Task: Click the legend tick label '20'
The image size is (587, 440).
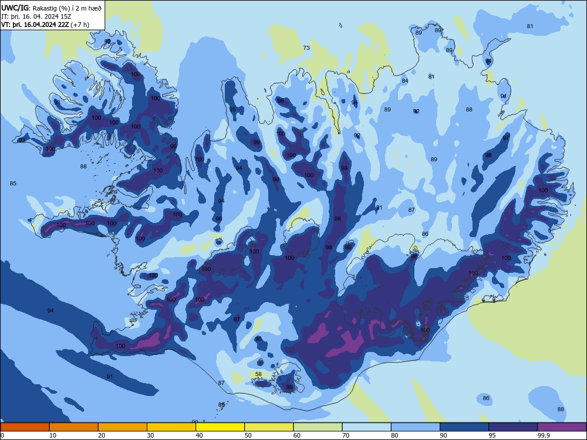Action: tap(102, 435)
